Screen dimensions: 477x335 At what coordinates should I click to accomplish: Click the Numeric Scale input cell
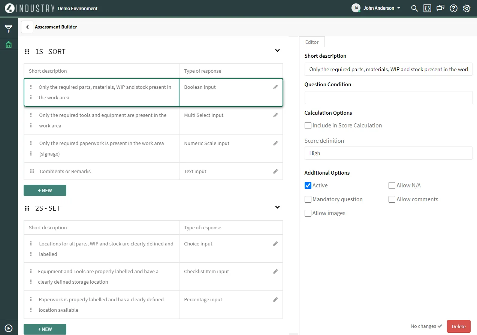point(231,148)
